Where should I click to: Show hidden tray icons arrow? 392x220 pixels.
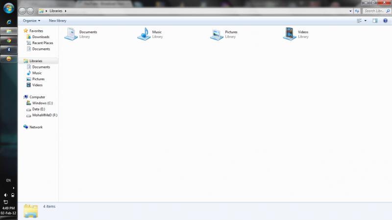(13, 188)
